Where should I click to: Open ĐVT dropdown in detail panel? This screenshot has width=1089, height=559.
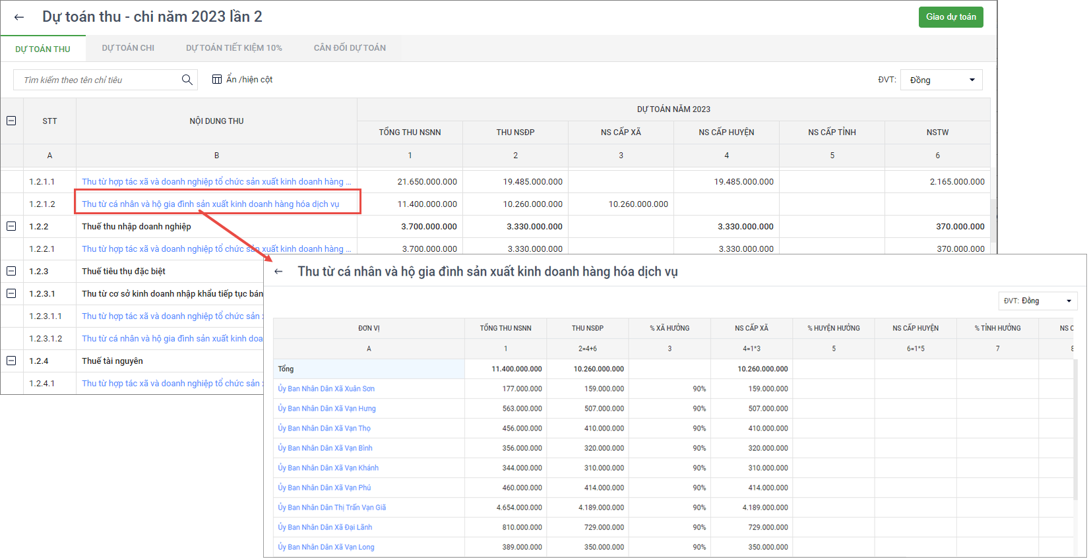1038,301
